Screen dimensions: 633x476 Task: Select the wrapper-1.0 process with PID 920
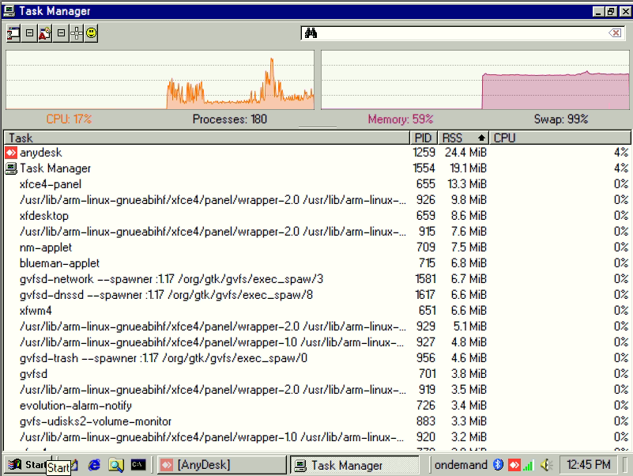pyautogui.click(x=318, y=437)
